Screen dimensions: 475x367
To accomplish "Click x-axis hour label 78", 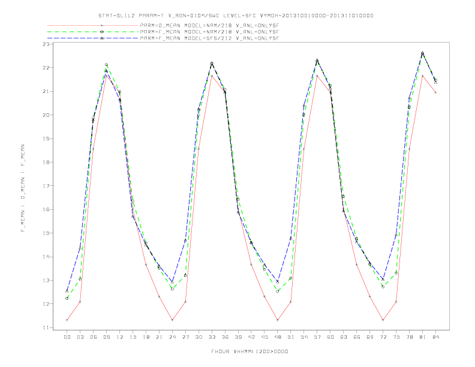I will (x=410, y=337).
